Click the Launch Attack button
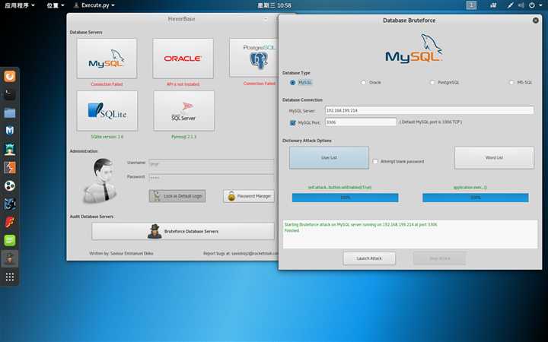The image size is (548, 342). (369, 258)
